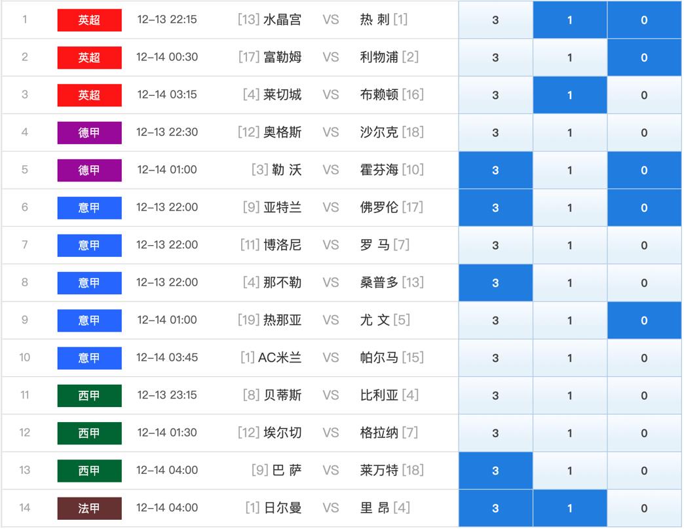Deselect option 0 in 勒沃 vs 霍芬海 row
Screen dimensions: 684x529
tap(644, 170)
